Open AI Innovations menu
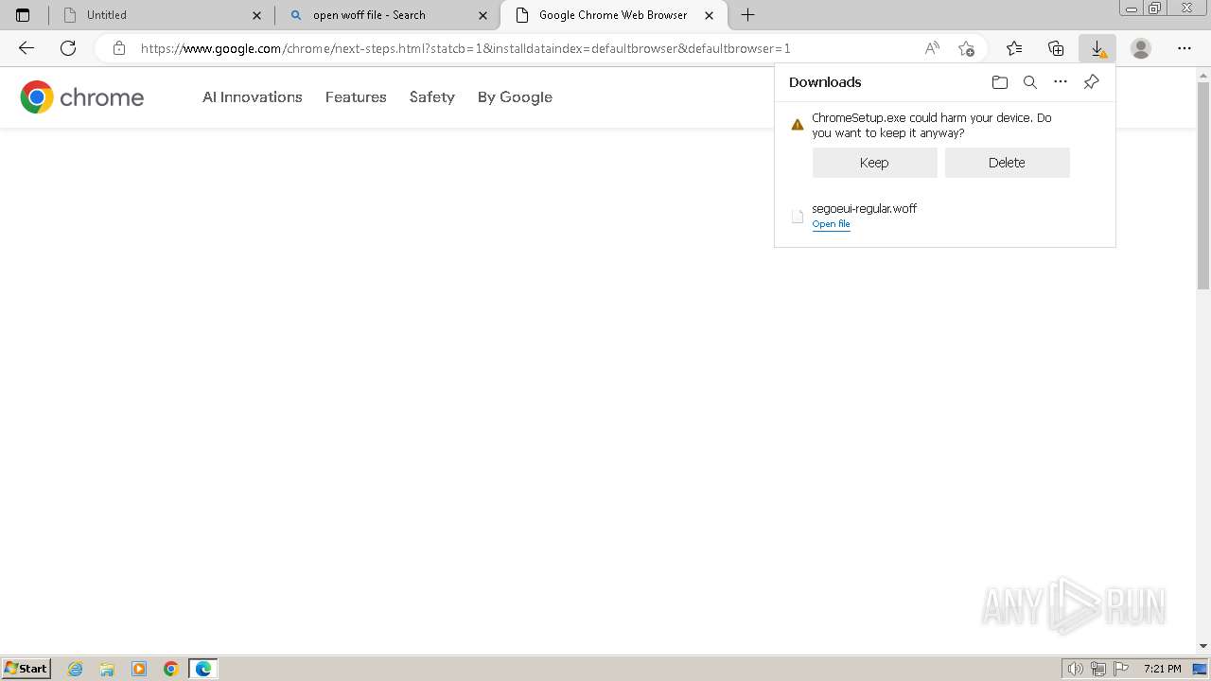Screen dimensions: 1211x681 click(x=253, y=96)
